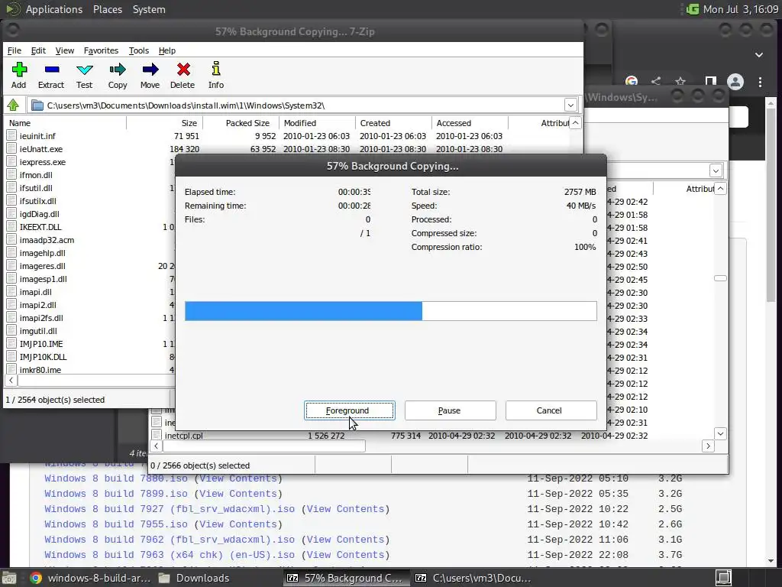Image resolution: width=782 pixels, height=587 pixels.
Task: Open the Tools menu
Action: point(139,50)
